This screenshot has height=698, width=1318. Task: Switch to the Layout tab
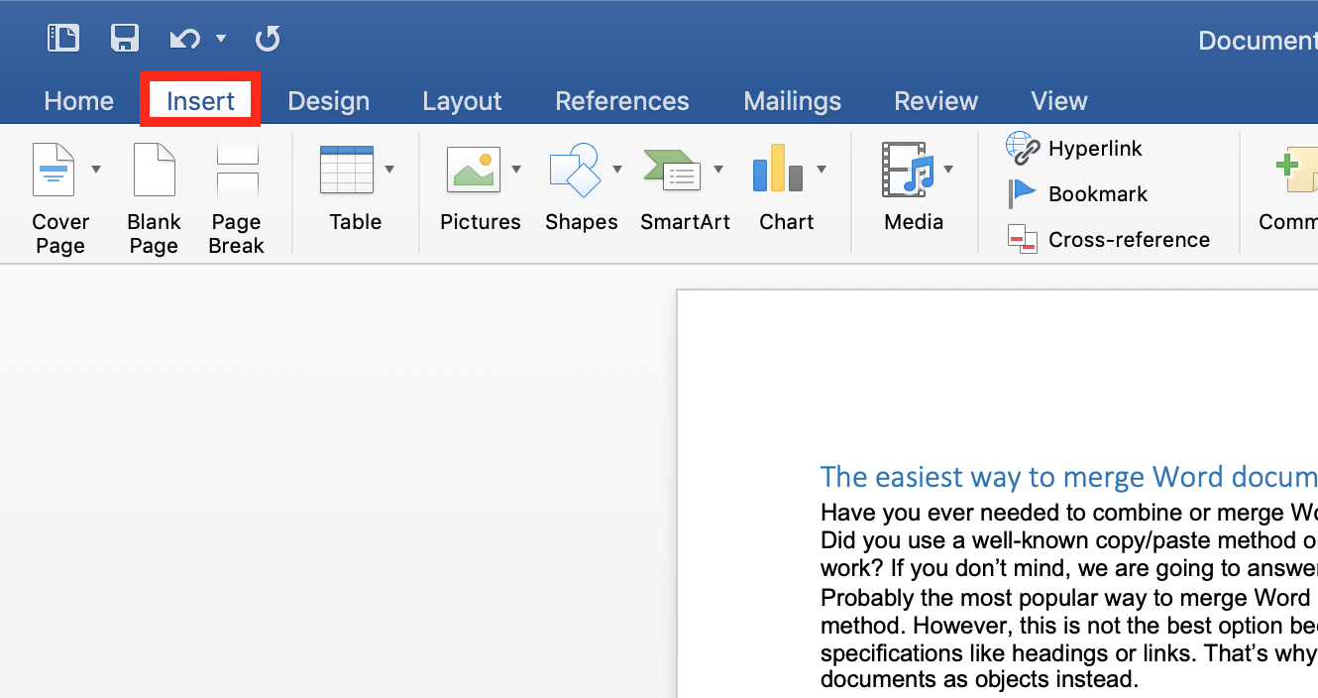[462, 101]
